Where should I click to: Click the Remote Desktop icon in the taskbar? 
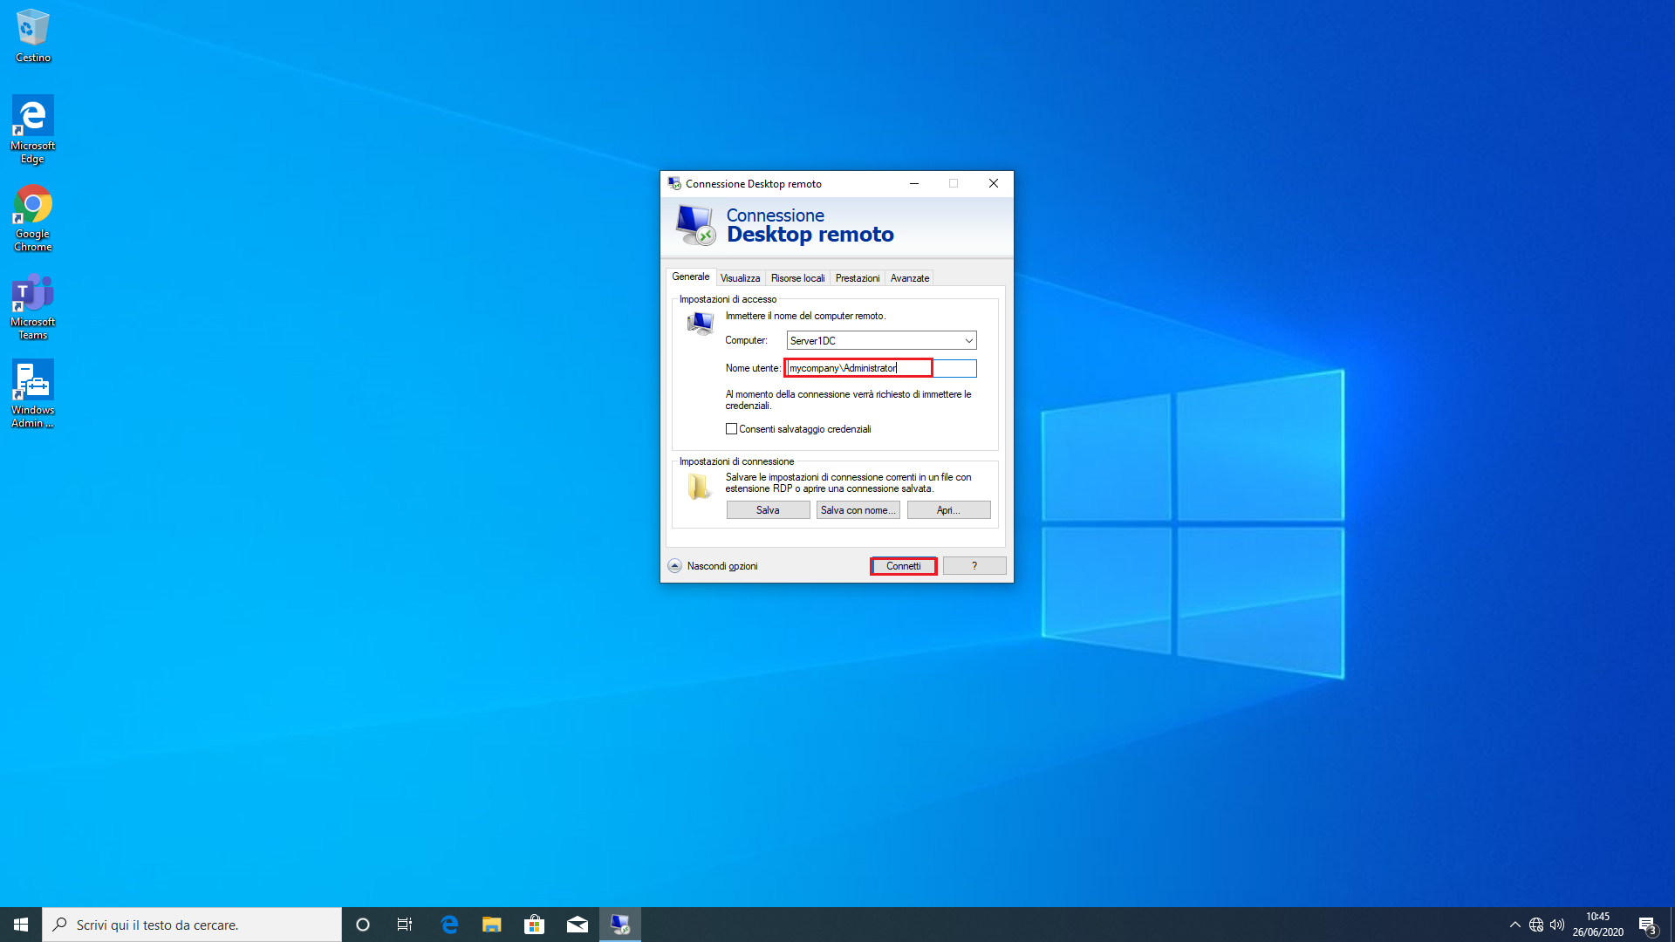tap(619, 924)
